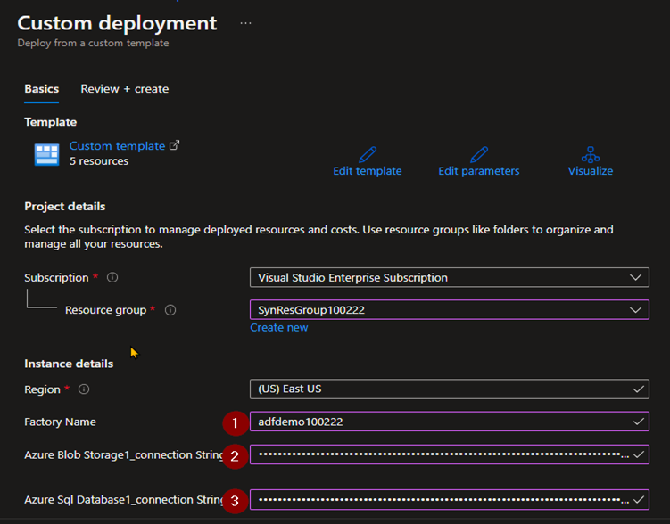
Task: Switch to the Review + create tab
Action: [x=125, y=89]
